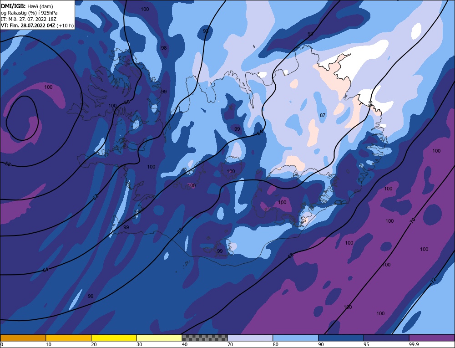The width and height of the screenshot is (455, 348).
Task: Click the orange 10–20 legend swatch
Action: 69,338
